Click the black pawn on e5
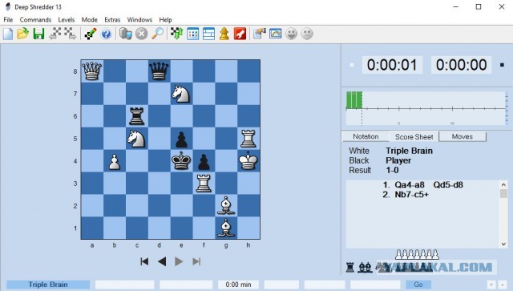This screenshot has height=291, width=513. [x=181, y=139]
